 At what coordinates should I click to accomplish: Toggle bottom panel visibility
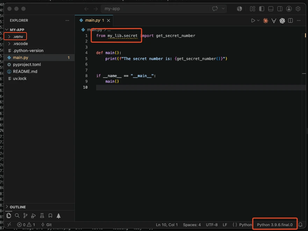[x=271, y=9]
